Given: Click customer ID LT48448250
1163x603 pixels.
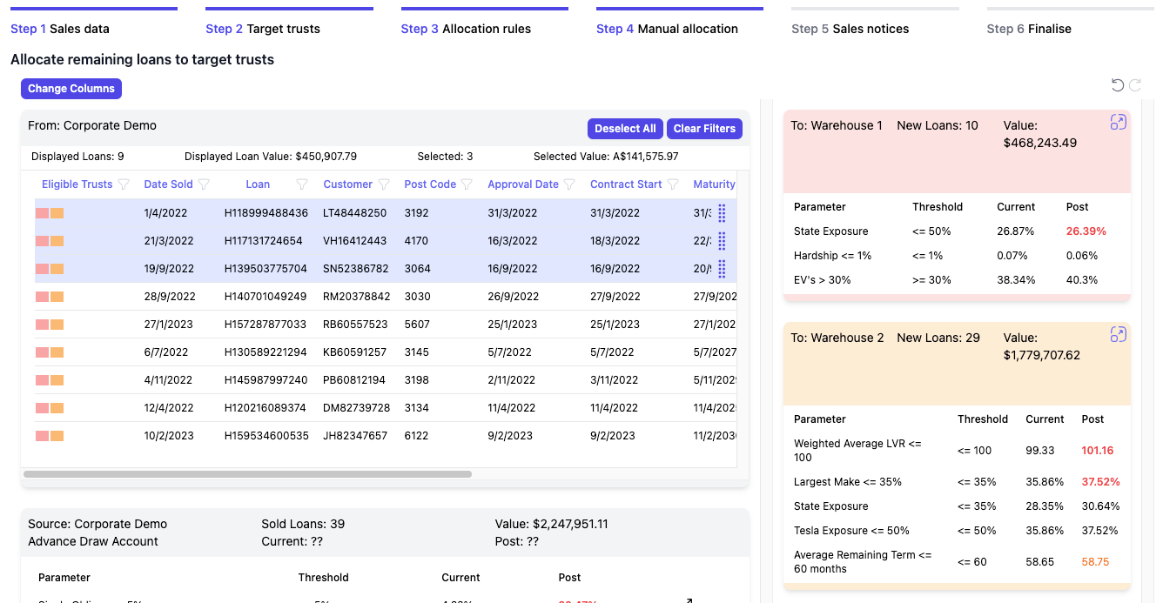Looking at the screenshot, I should click(355, 213).
